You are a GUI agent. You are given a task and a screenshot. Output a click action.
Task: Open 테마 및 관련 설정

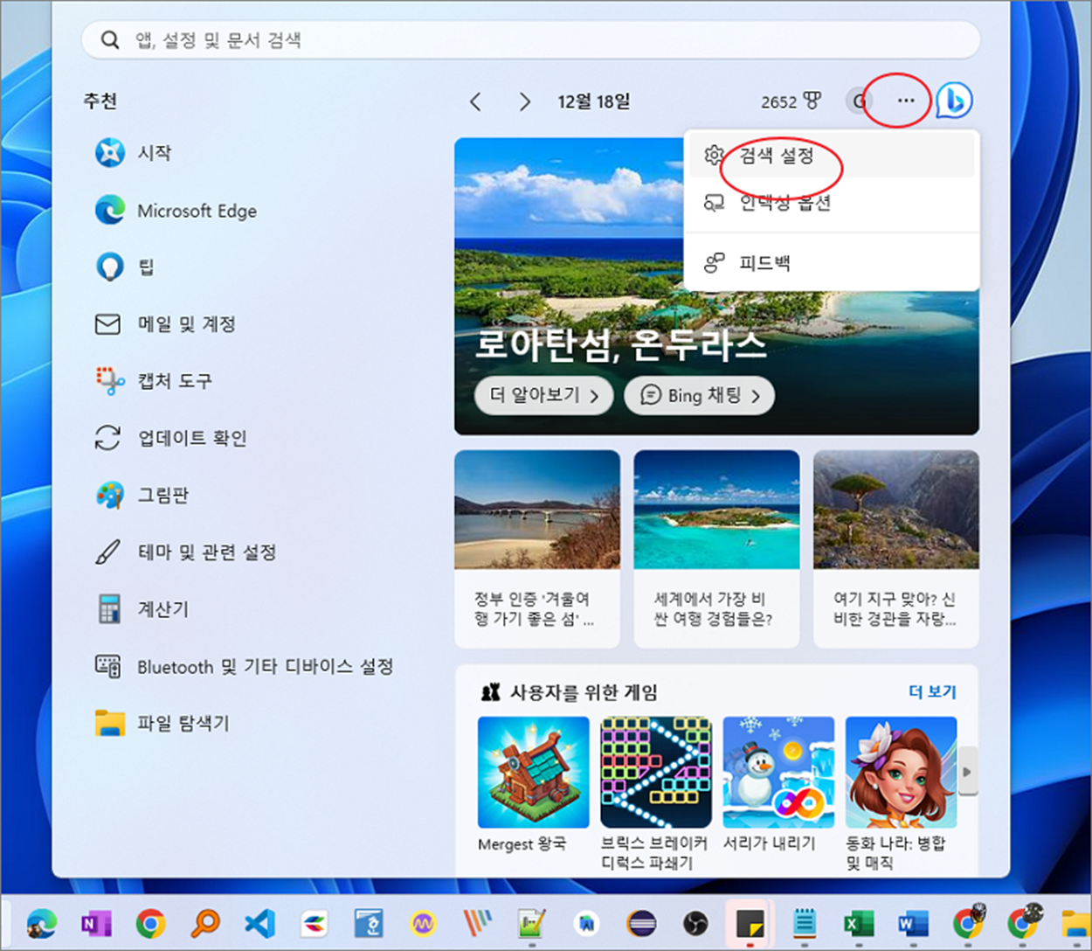185,552
